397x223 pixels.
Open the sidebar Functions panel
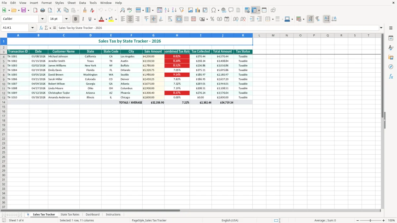(391, 77)
